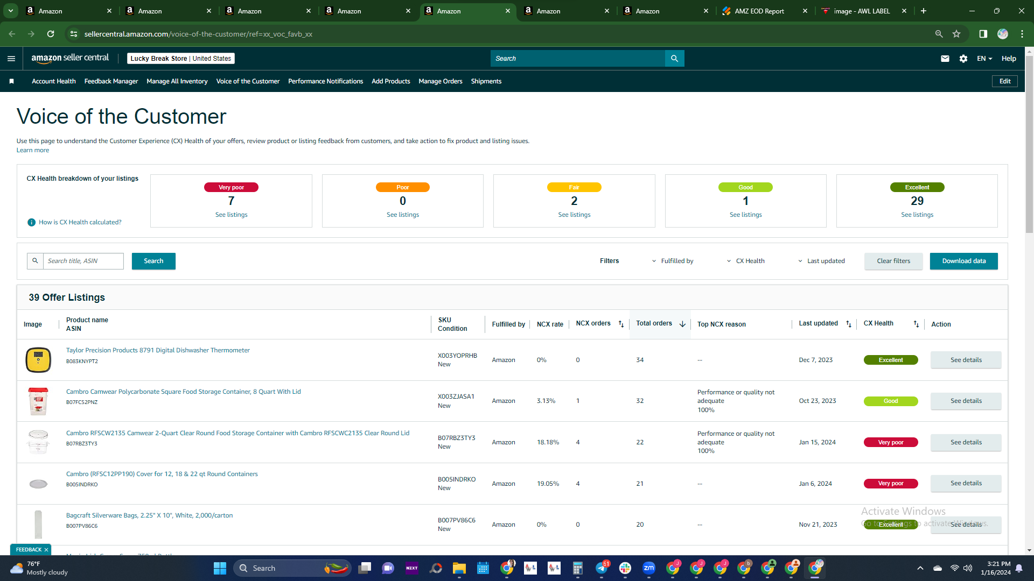Open Calculator from the taskbar
The width and height of the screenshot is (1034, 581).
click(578, 568)
